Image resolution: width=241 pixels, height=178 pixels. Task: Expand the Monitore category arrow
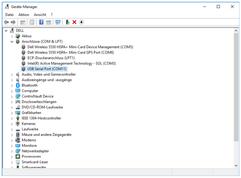point(12,146)
